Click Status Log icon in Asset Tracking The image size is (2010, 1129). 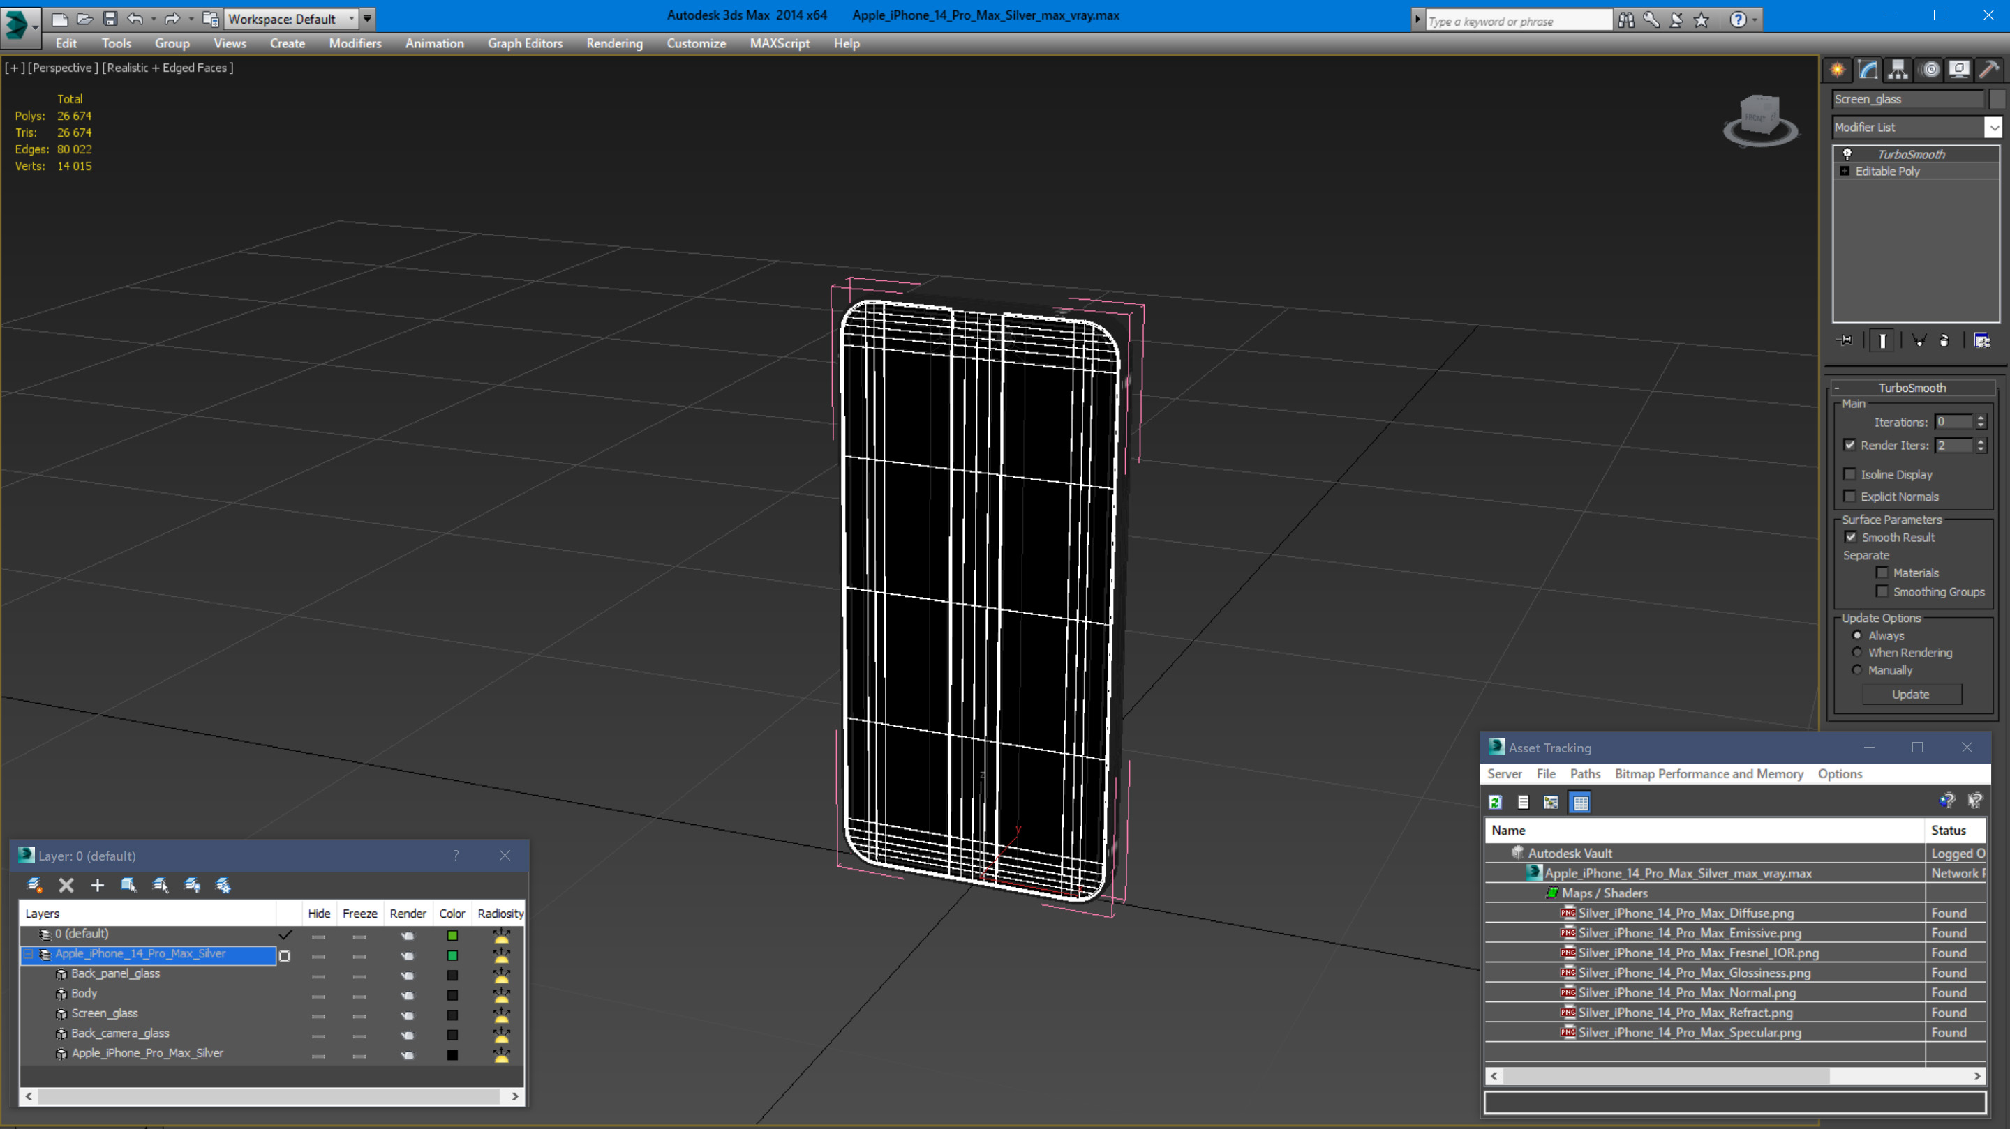coord(1523,803)
